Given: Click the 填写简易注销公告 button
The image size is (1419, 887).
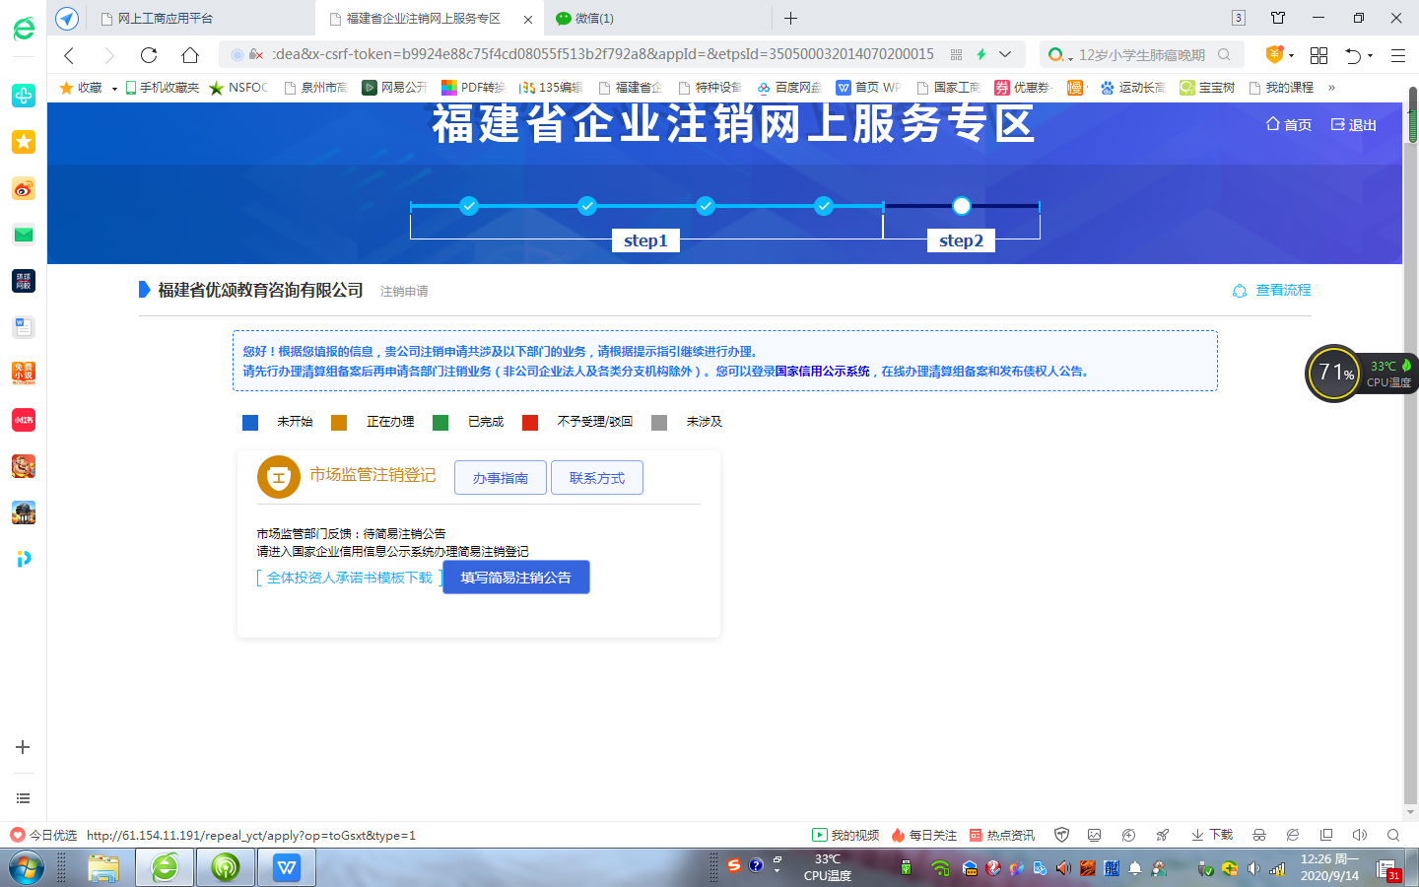Looking at the screenshot, I should point(515,578).
